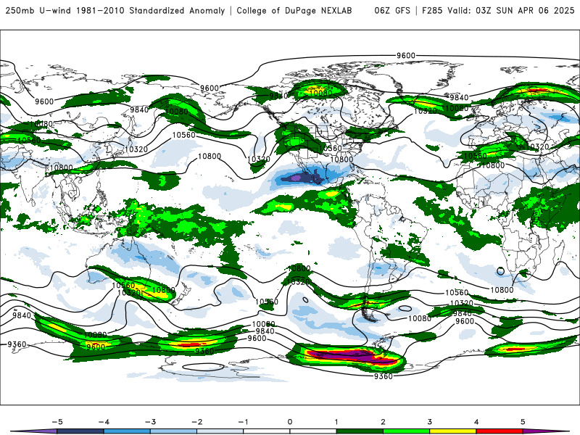Click the yellow 3 to 4 colorbar segment
580x435 pixels.
(453, 431)
